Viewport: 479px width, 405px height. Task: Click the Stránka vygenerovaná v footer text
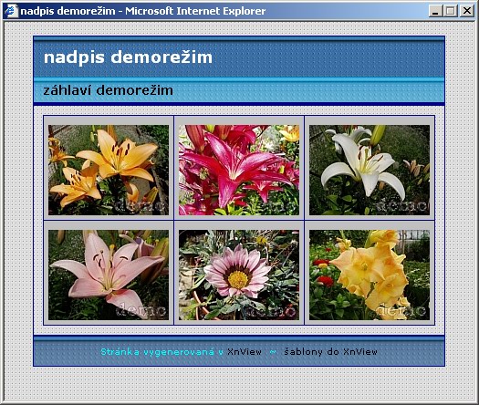click(x=162, y=352)
